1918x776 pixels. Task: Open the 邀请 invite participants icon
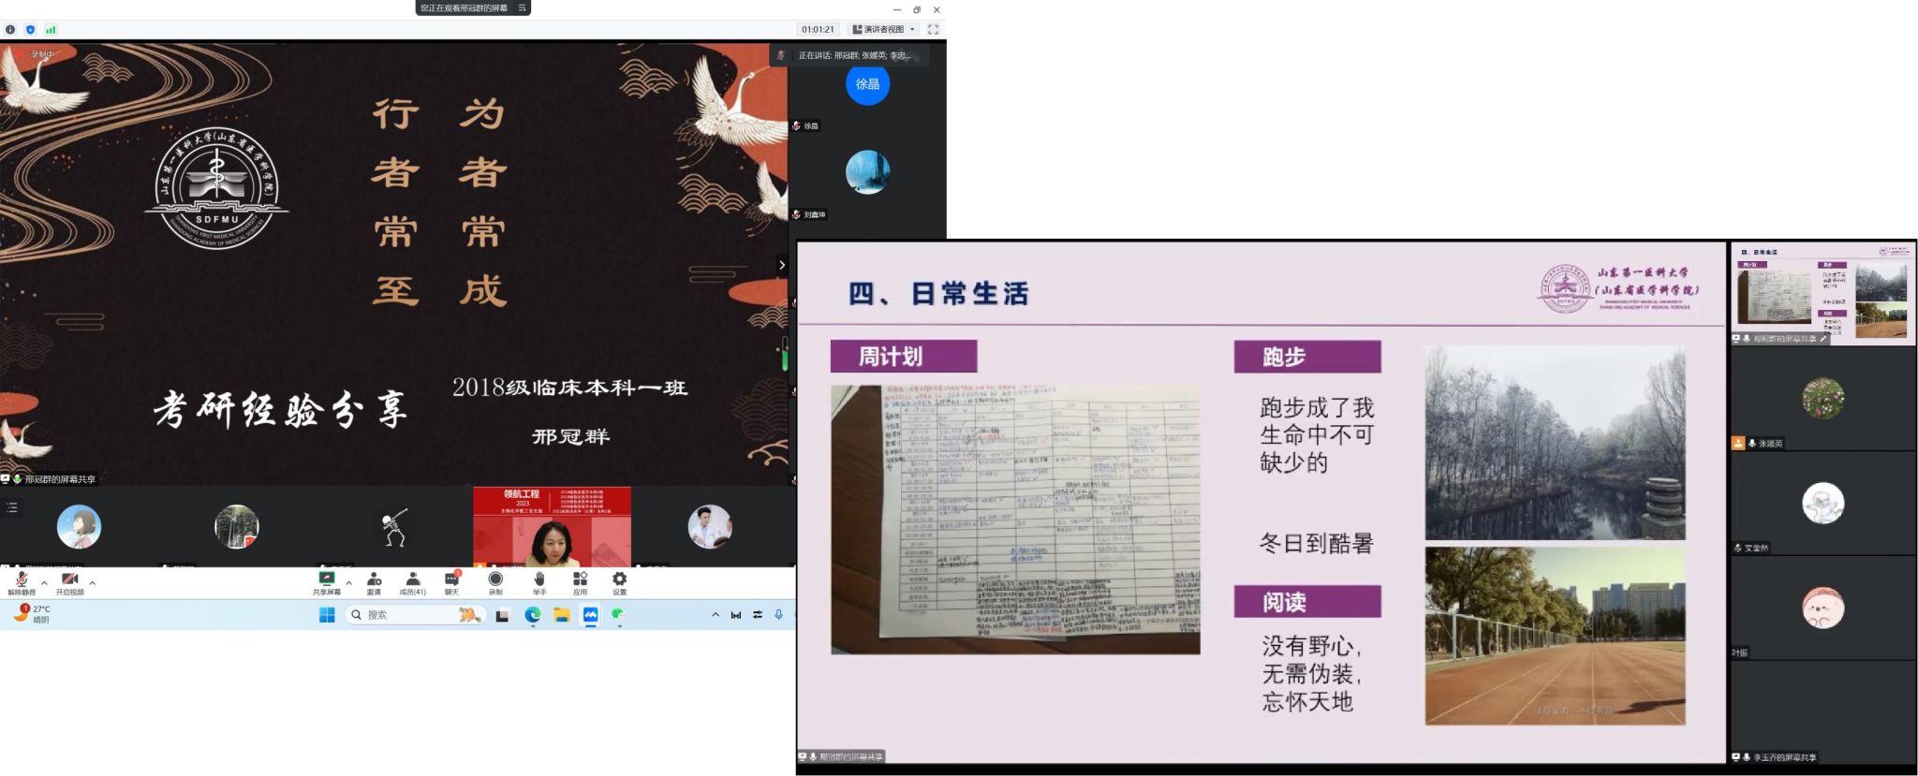pos(374,581)
